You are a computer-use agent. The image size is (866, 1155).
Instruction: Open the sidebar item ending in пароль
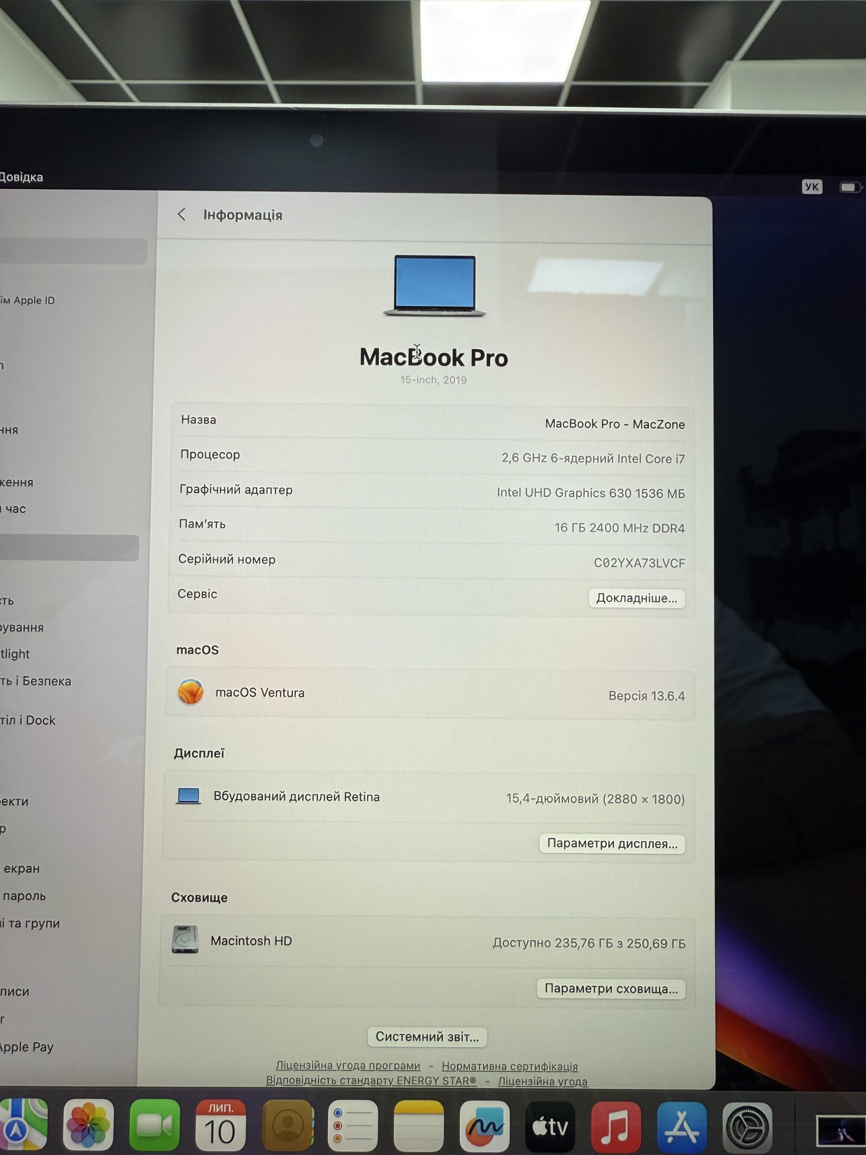click(23, 896)
